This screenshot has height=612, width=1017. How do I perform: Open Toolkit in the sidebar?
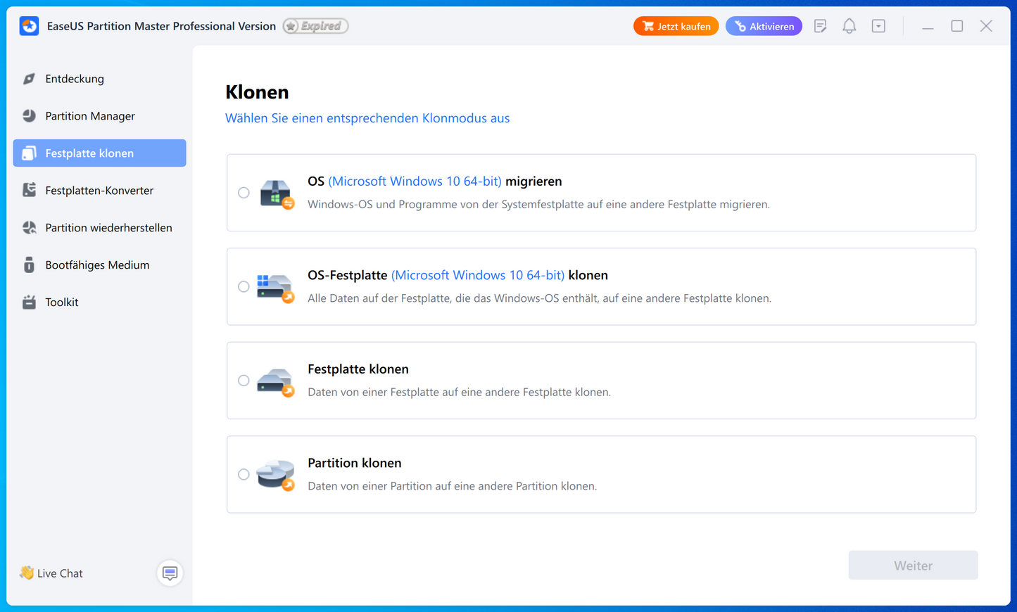99,302
